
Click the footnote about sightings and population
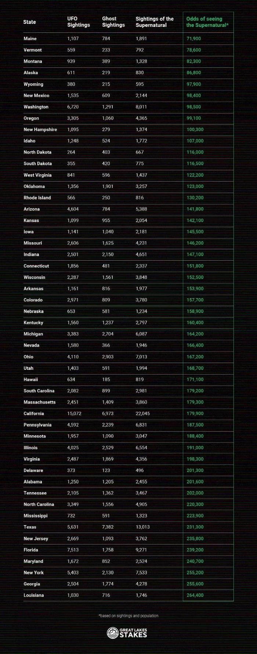pyautogui.click(x=128, y=616)
